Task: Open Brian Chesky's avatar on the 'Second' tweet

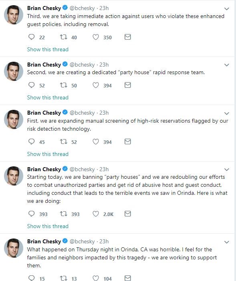Action: click(14, 71)
